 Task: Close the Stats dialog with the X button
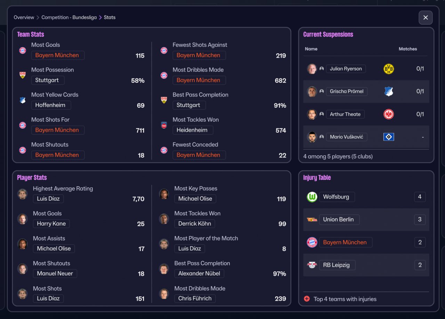426,17
